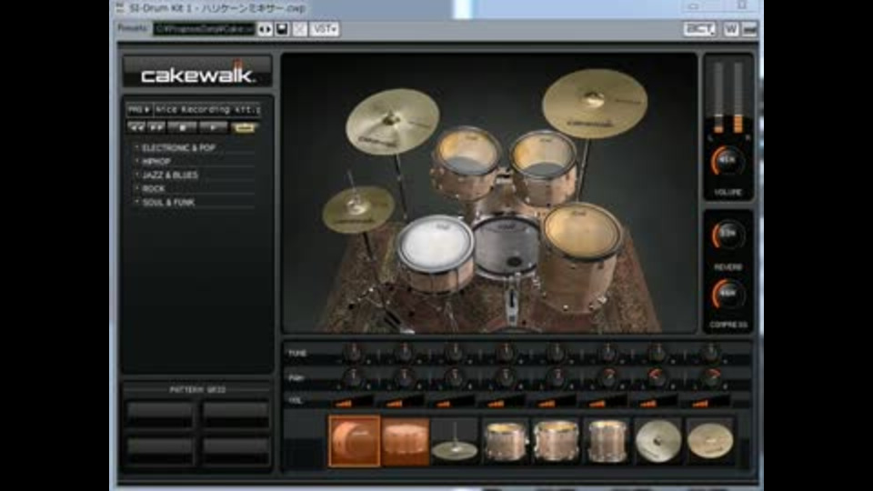Click the COMPRESS knob
Screen dimensions: 873x491
point(727,294)
